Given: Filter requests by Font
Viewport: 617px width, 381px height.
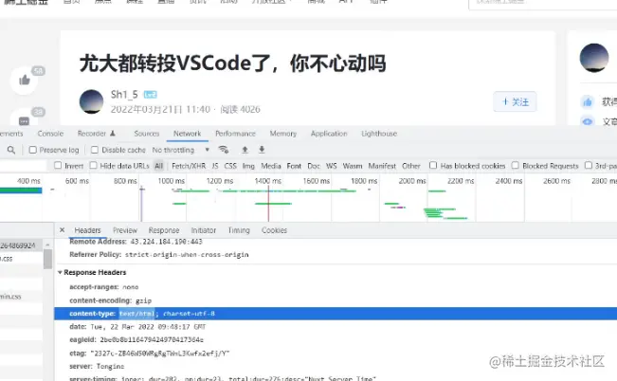Looking at the screenshot, I should [x=294, y=166].
